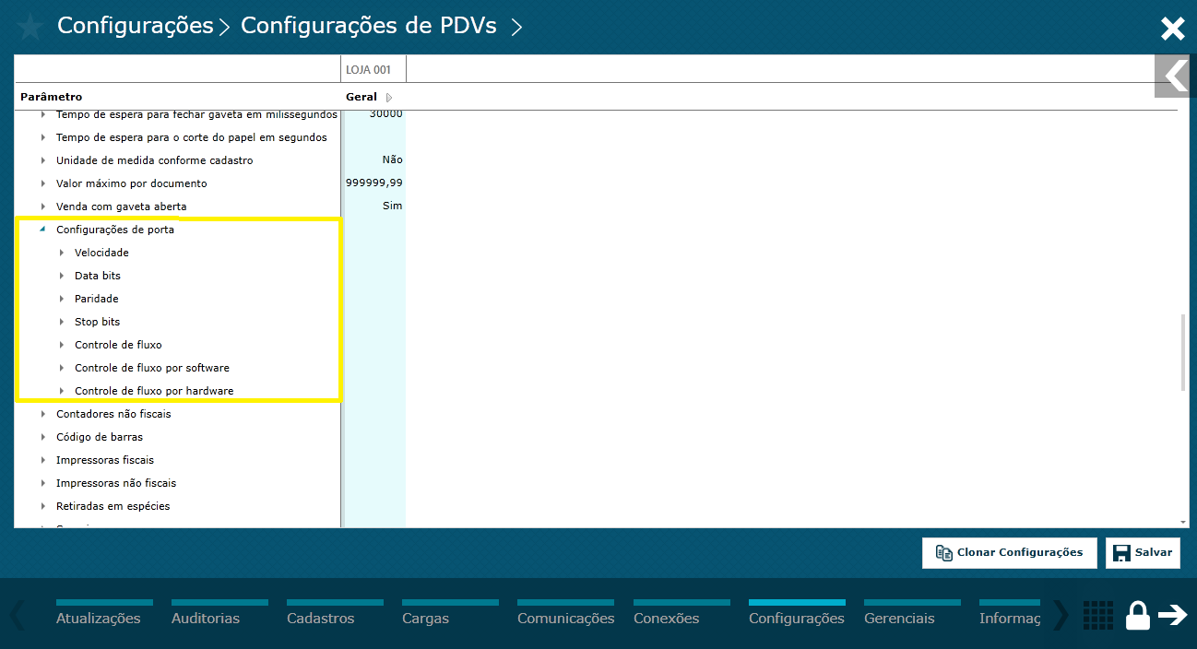This screenshot has width=1197, height=649.
Task: Toggle Venda com gaveta aberta to Não
Action: click(x=392, y=205)
